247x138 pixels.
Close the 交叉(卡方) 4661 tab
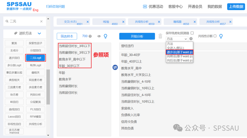point(87,22)
